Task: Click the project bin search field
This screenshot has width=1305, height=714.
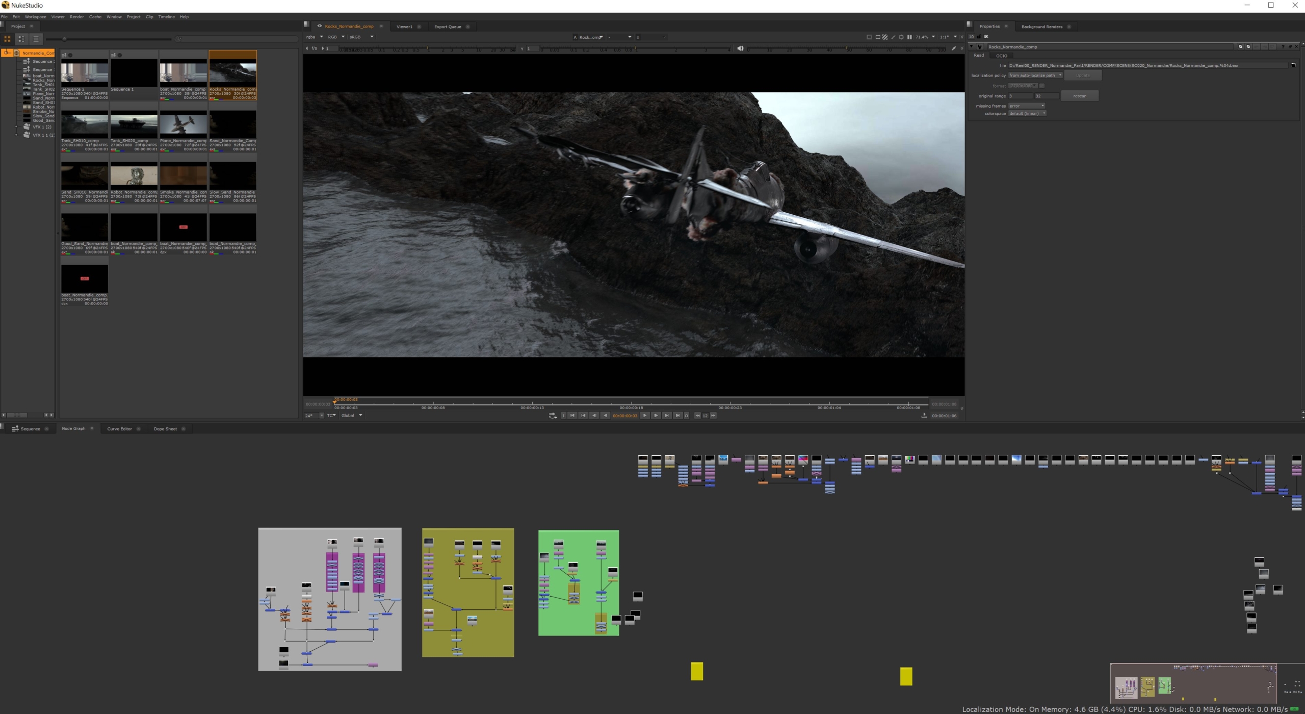Action: point(237,39)
